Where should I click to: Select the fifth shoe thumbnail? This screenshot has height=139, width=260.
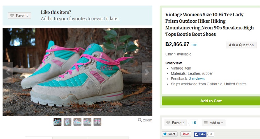97,122
